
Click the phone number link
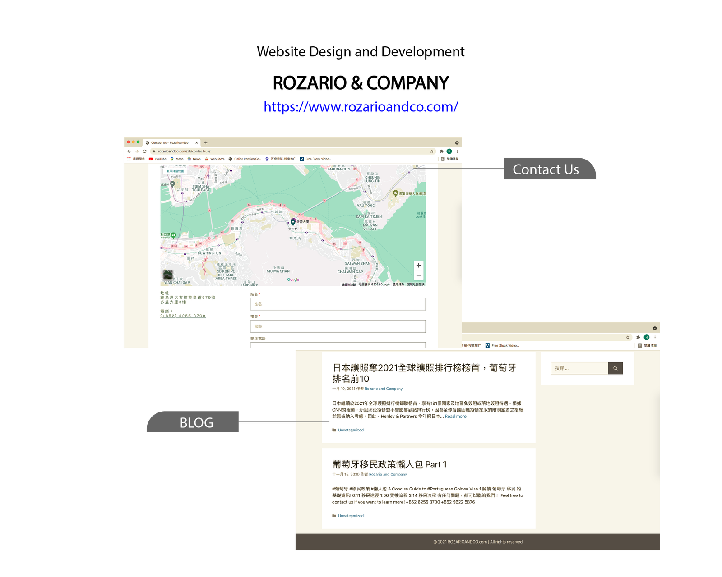(183, 316)
